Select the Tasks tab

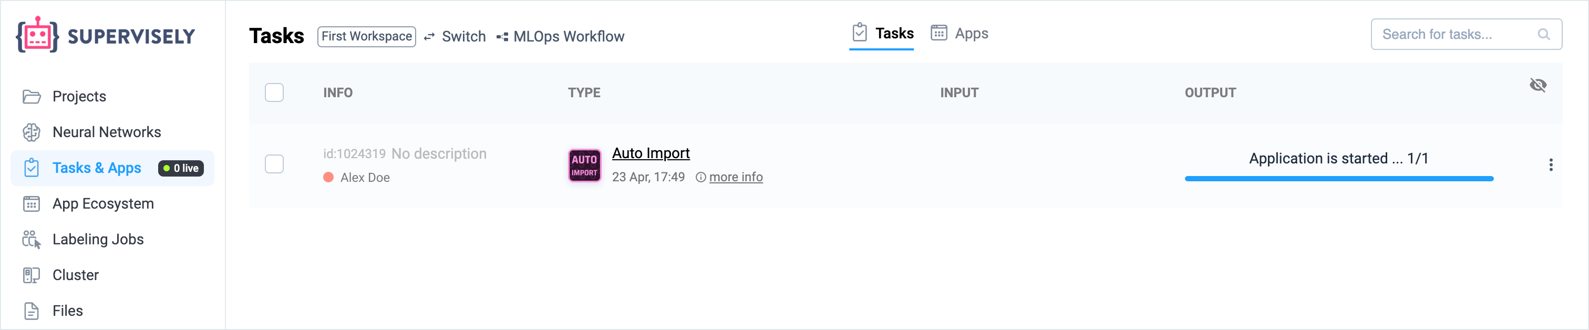(882, 33)
